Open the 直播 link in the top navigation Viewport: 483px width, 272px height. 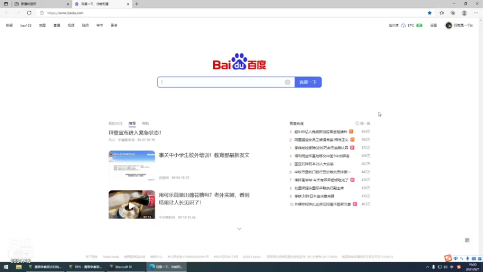coord(57,25)
